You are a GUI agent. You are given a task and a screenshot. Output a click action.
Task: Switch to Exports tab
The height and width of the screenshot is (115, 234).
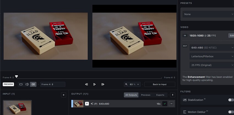160,95
